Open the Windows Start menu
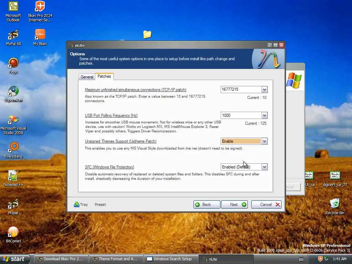The height and width of the screenshot is (264, 352). 14,259
